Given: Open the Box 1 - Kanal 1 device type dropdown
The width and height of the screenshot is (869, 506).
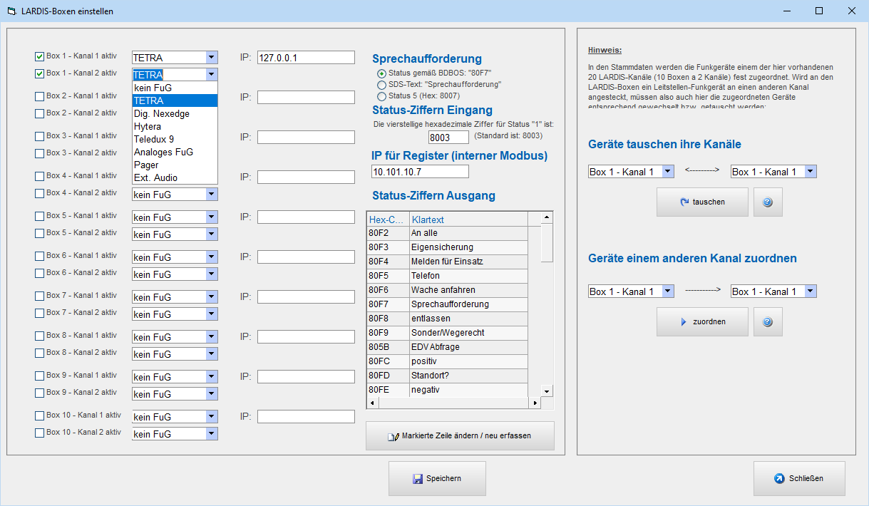Looking at the screenshot, I should pos(211,58).
